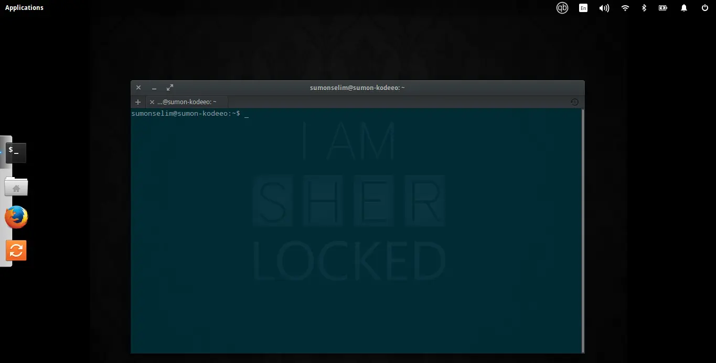The width and height of the screenshot is (716, 363).
Task: Close the sumon-kodeeo terminal tab
Action: [x=152, y=102]
